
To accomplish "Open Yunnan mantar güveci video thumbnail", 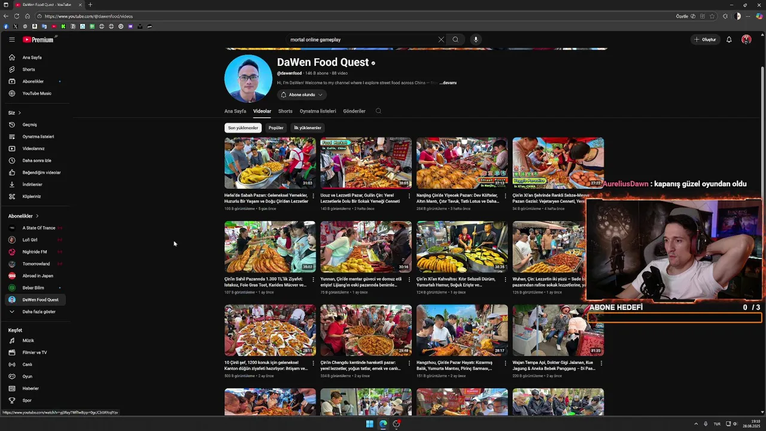I will coord(366,247).
